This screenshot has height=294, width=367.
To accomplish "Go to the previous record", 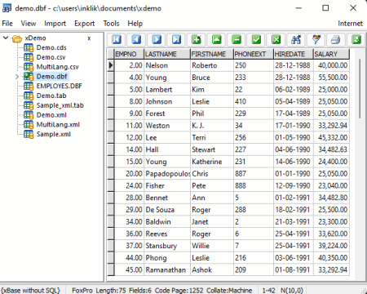I will (x=136, y=40).
